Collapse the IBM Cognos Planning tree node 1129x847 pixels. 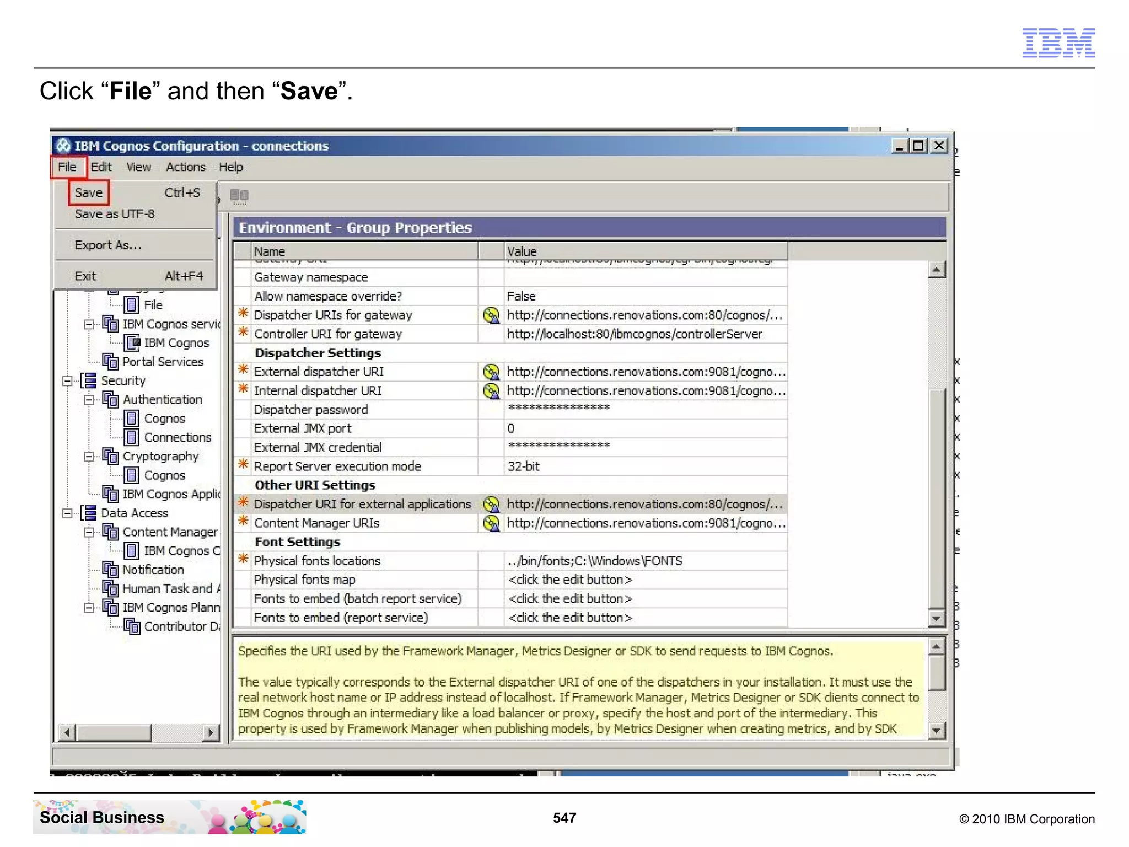click(89, 608)
